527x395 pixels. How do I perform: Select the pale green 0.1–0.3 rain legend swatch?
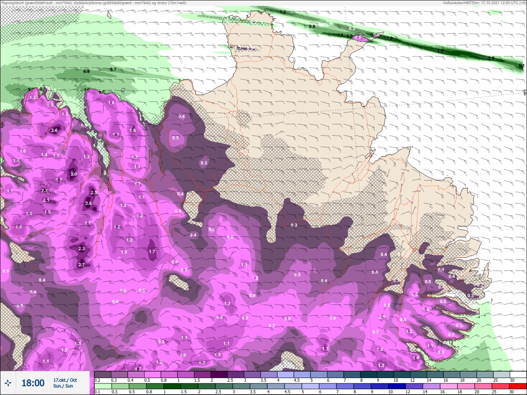(x=103, y=386)
